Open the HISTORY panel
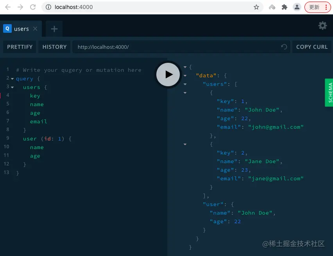 click(54, 46)
